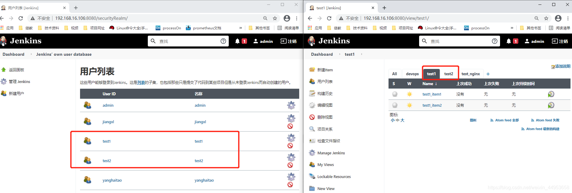The image size is (572, 193).
Task: Open settings gear for jiangxl user
Action: tap(291, 118)
